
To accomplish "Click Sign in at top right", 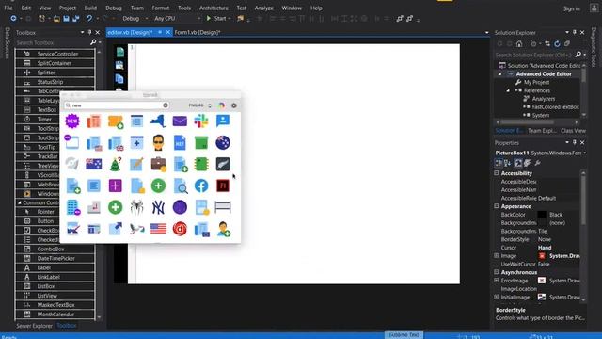I will [572, 8].
